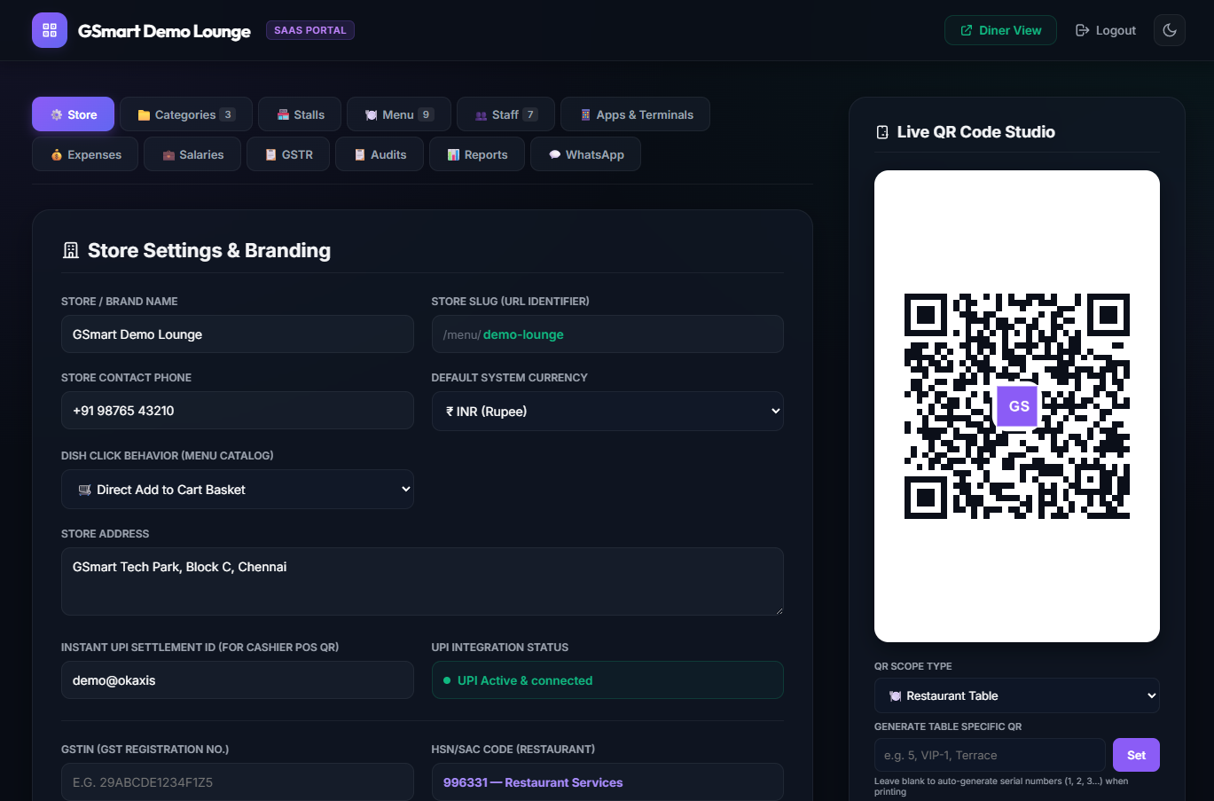The image size is (1214, 801).
Task: Open the Menu tab
Action: coord(399,114)
